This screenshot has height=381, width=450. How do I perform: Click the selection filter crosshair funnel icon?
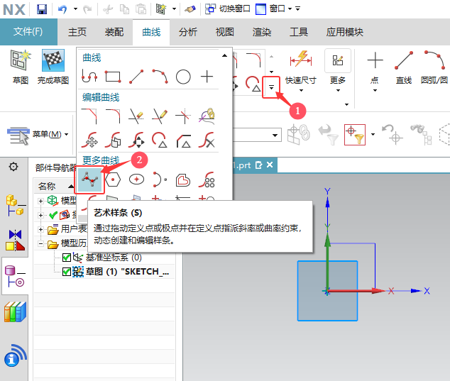coord(355,135)
